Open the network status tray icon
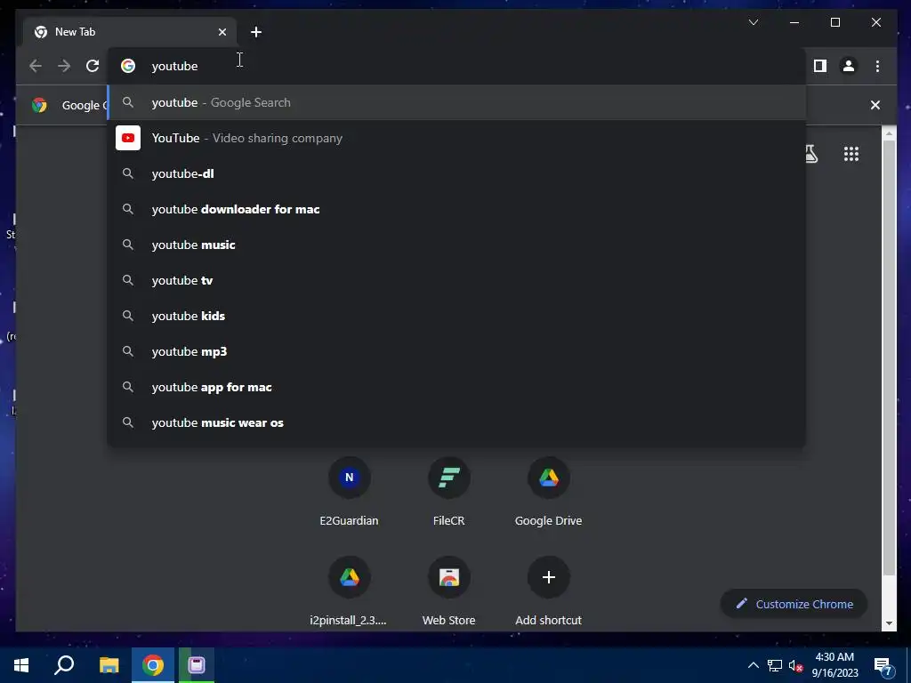The image size is (911, 683). tap(775, 665)
